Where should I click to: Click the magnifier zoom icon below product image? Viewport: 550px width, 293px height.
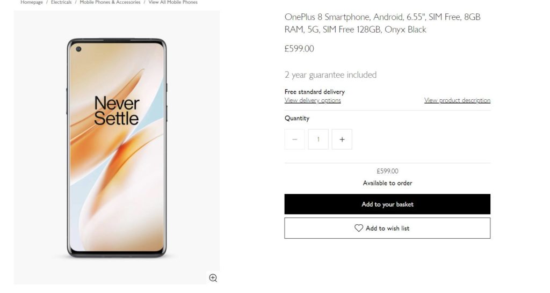[213, 277]
